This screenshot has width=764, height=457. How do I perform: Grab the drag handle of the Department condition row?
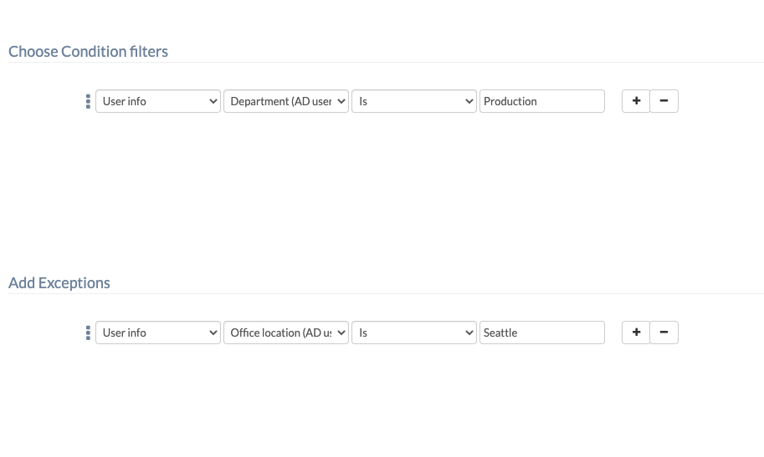click(88, 101)
